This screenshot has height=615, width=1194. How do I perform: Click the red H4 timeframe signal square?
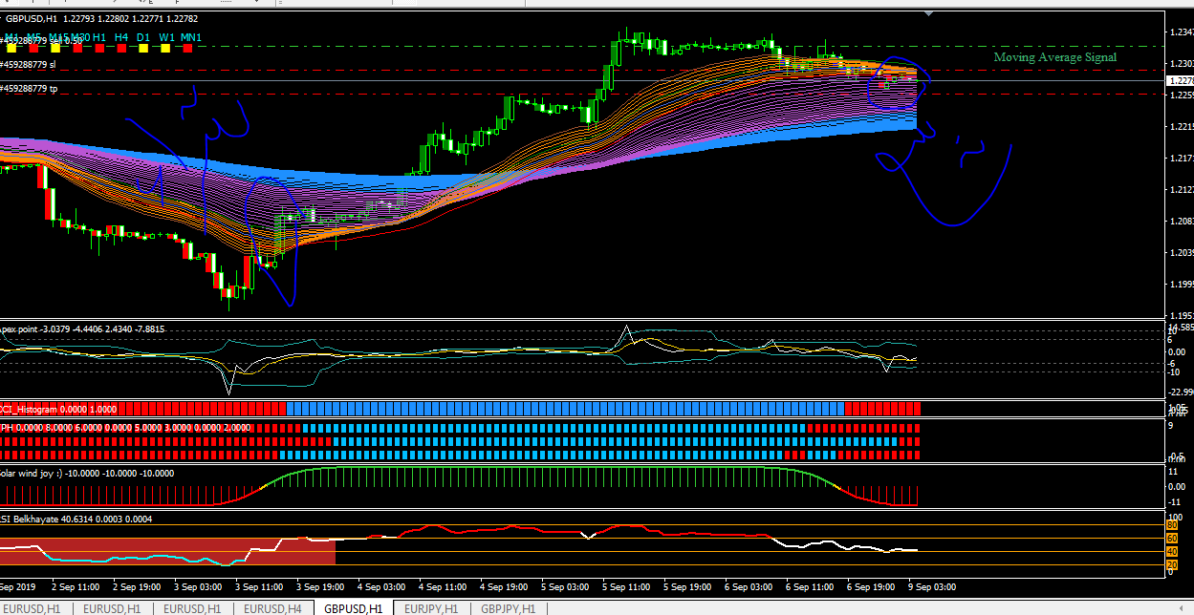click(x=120, y=47)
